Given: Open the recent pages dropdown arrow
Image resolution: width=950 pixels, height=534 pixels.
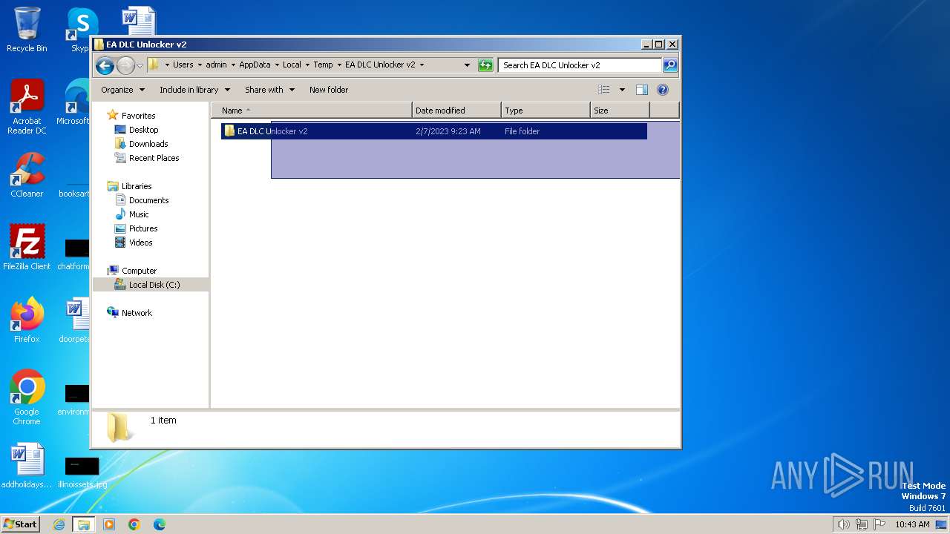Looking at the screenshot, I should click(140, 65).
